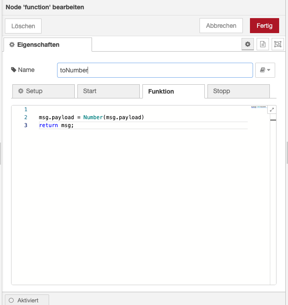The width and height of the screenshot is (288, 305).
Task: Click the gear icon on Eigenschaften tab
Action: click(12, 45)
